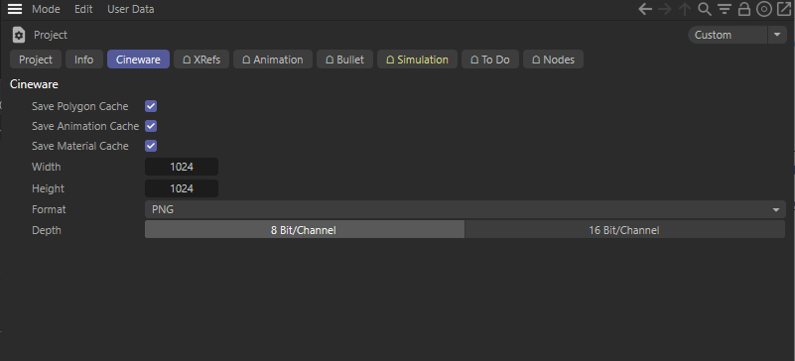Go up one level with the up arrow icon
Screen dimensions: 795x361
click(685, 9)
